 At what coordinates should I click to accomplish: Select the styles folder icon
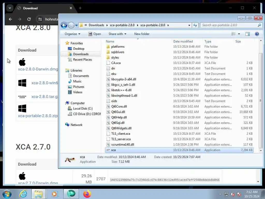pyautogui.click(x=108, y=58)
